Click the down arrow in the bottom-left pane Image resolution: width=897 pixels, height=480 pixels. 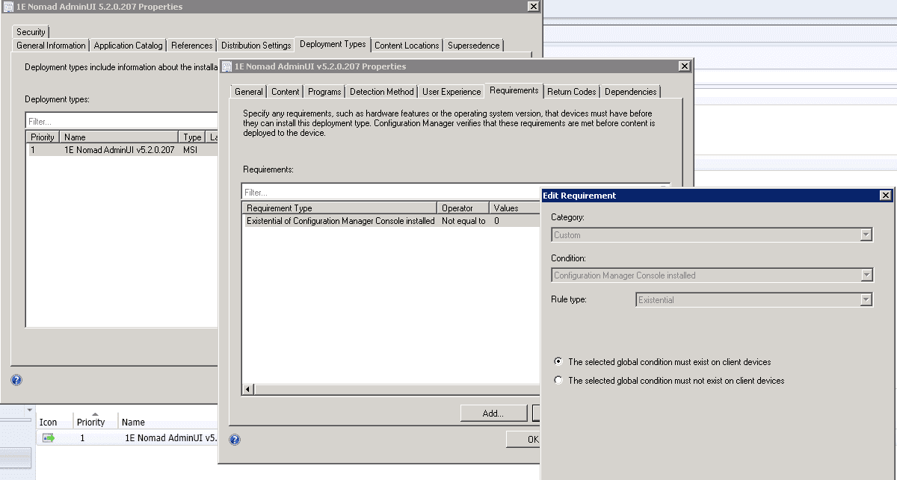coord(31,410)
